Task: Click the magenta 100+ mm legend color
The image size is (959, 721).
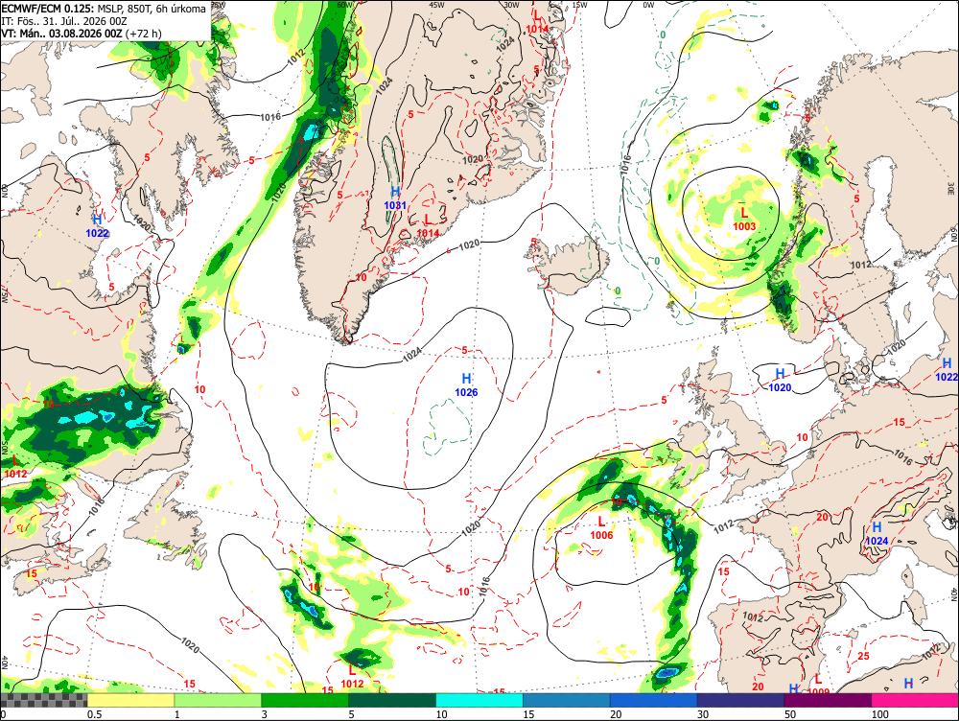Action: click(x=915, y=700)
